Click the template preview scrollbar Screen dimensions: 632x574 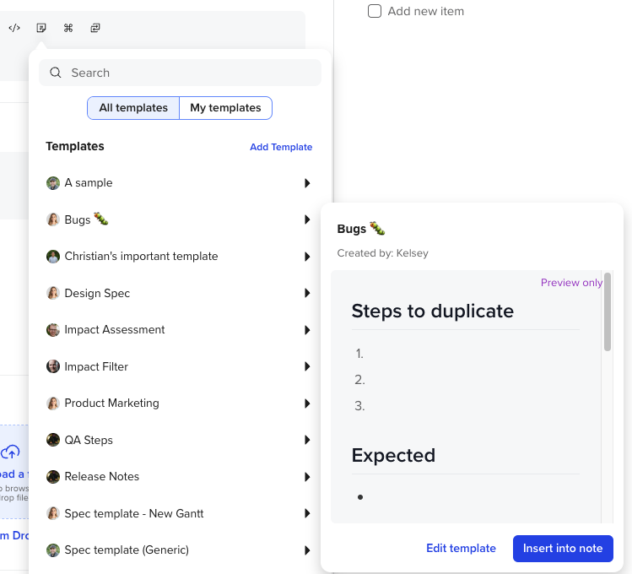point(608,312)
